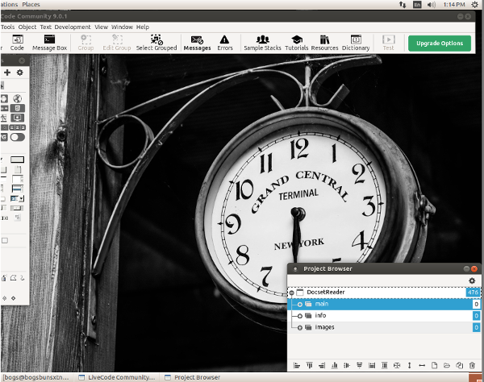Image resolution: width=484 pixels, height=382 pixels.
Task: Expand the images card
Action: (300, 328)
